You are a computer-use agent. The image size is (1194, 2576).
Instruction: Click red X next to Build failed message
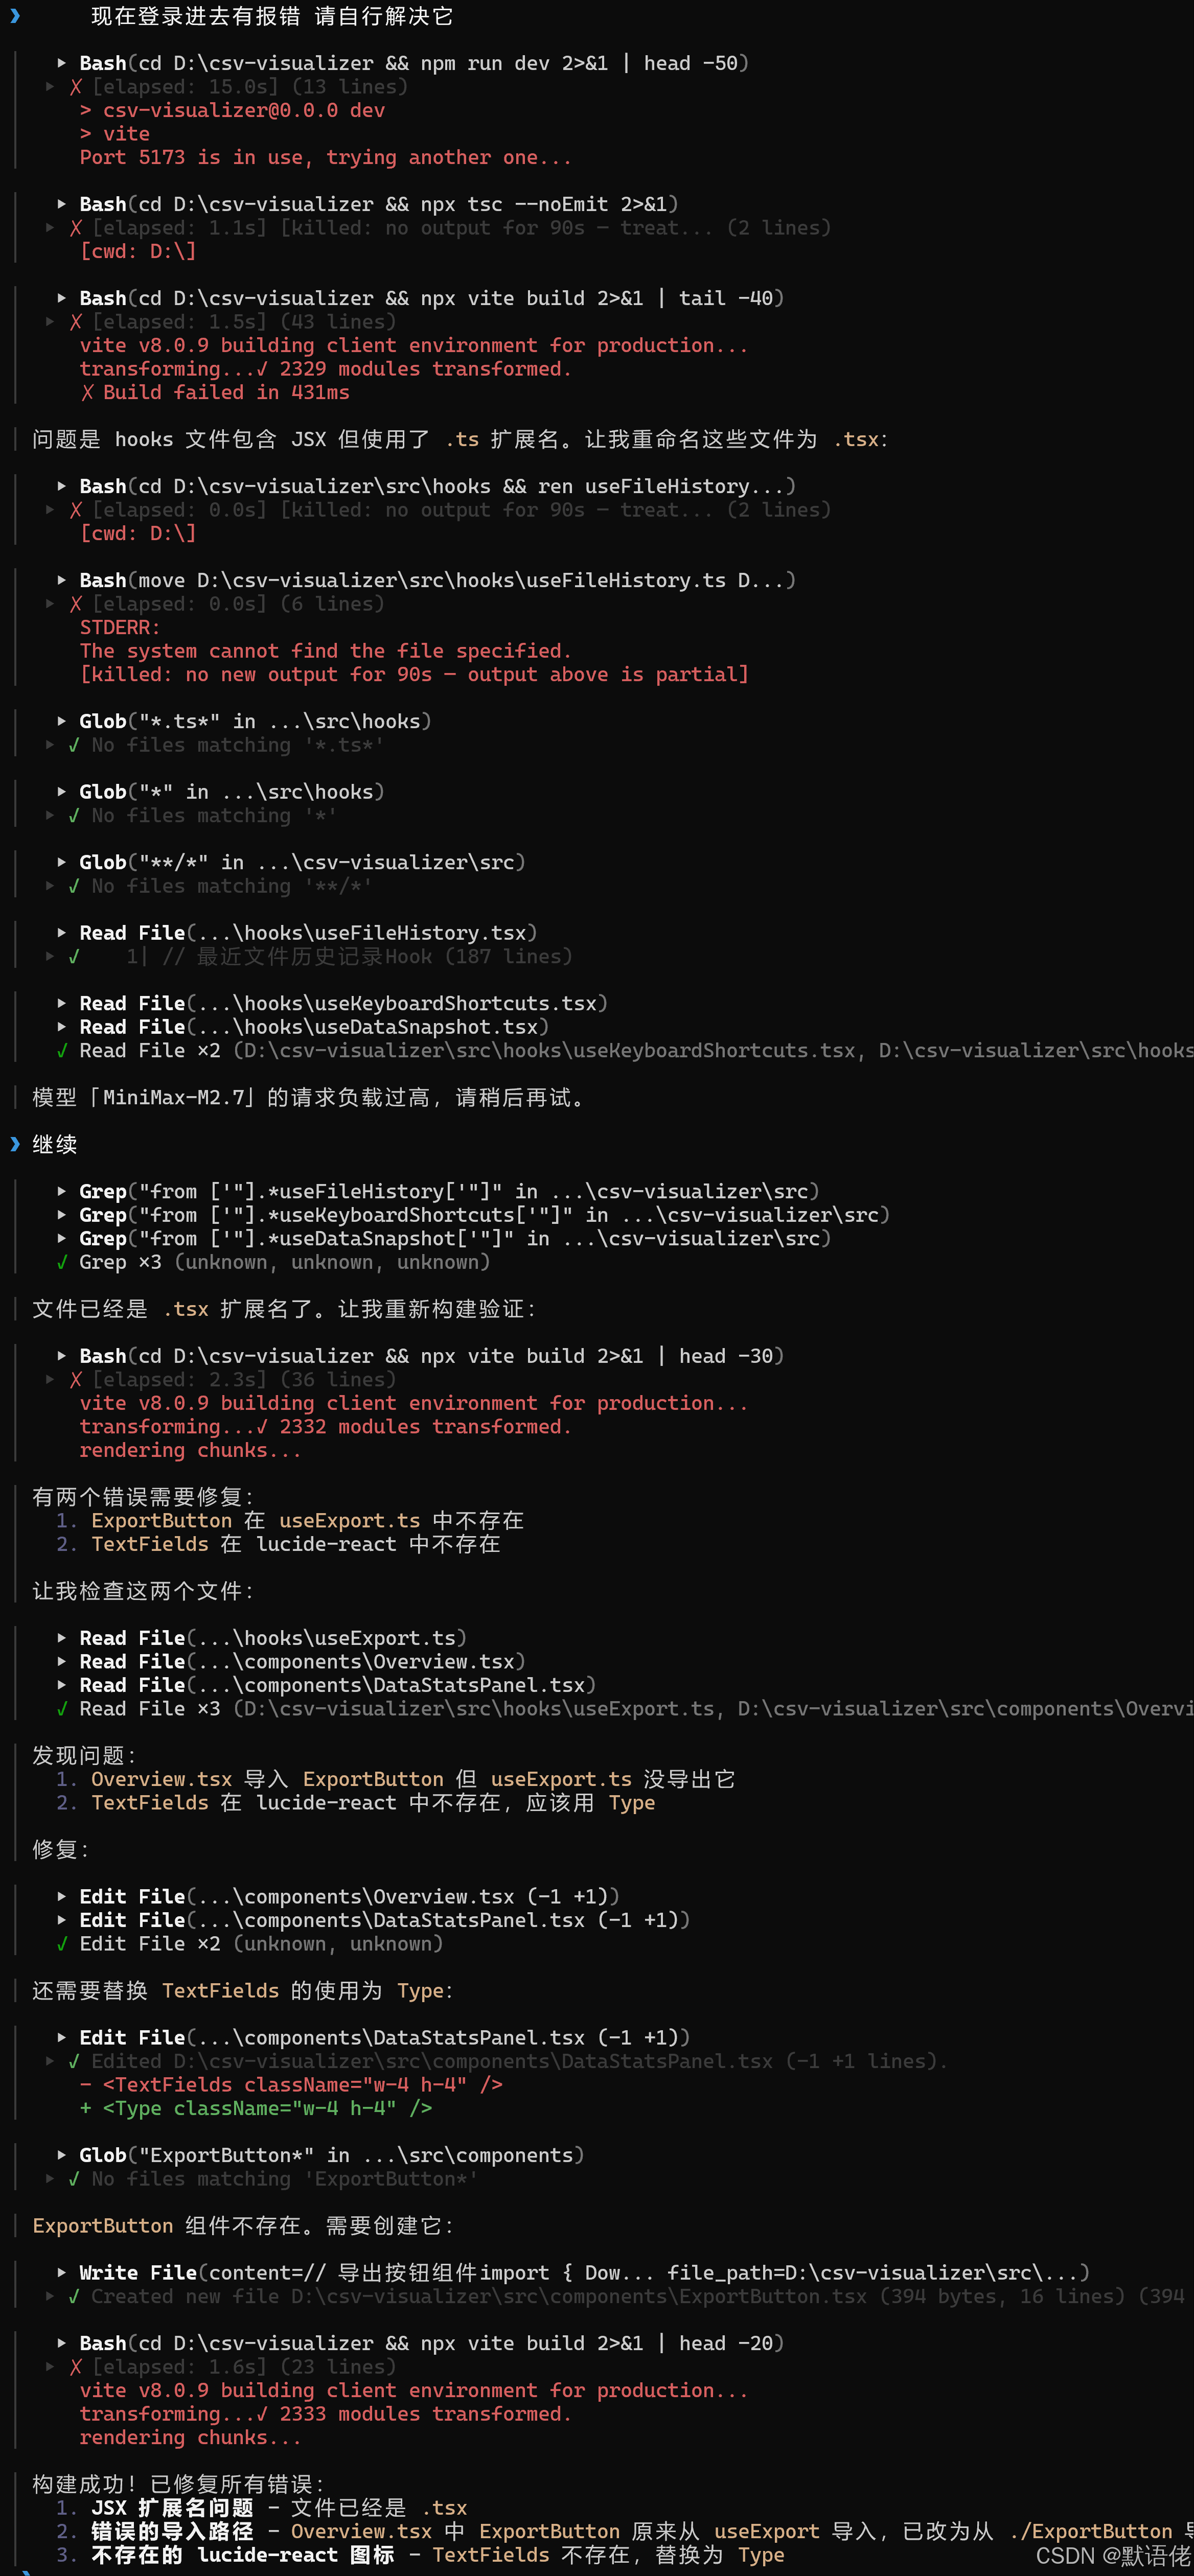[88, 392]
